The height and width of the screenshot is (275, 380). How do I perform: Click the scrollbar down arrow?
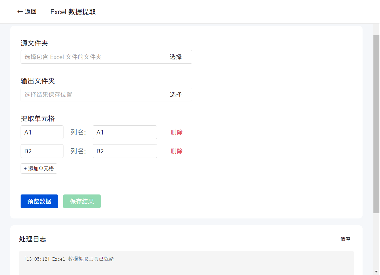pos(376,272)
